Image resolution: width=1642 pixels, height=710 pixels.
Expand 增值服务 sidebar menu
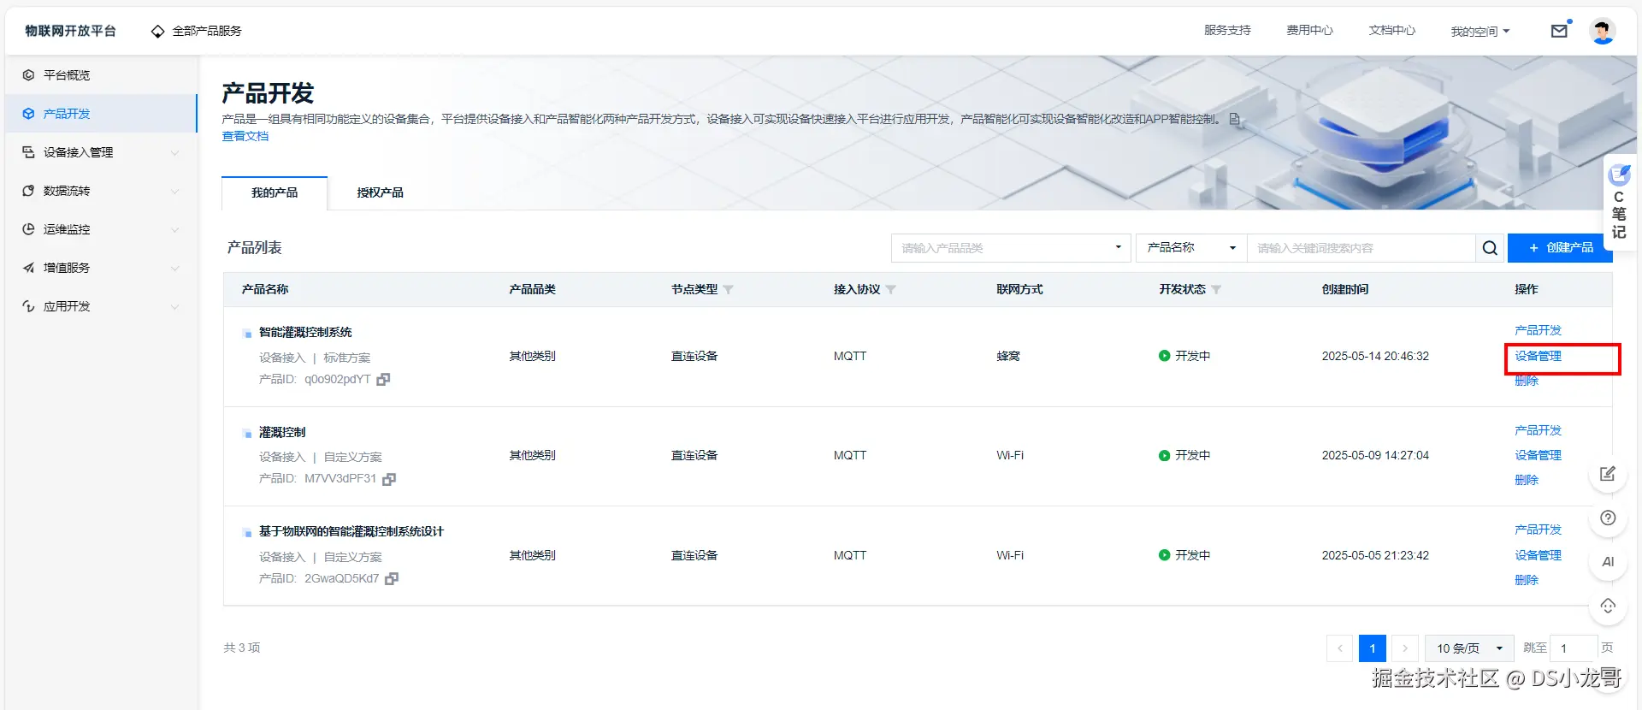pos(101,268)
